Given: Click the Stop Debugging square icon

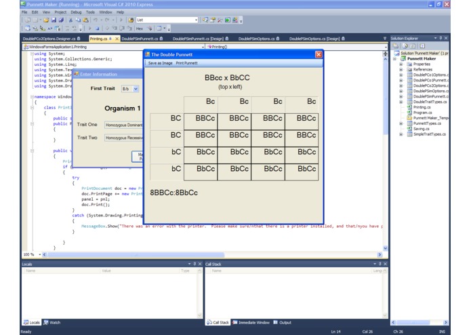Looking at the screenshot, I should tap(97, 28).
